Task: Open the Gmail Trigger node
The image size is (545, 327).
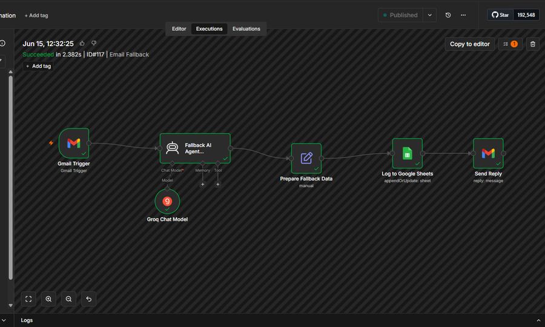Action: point(74,143)
